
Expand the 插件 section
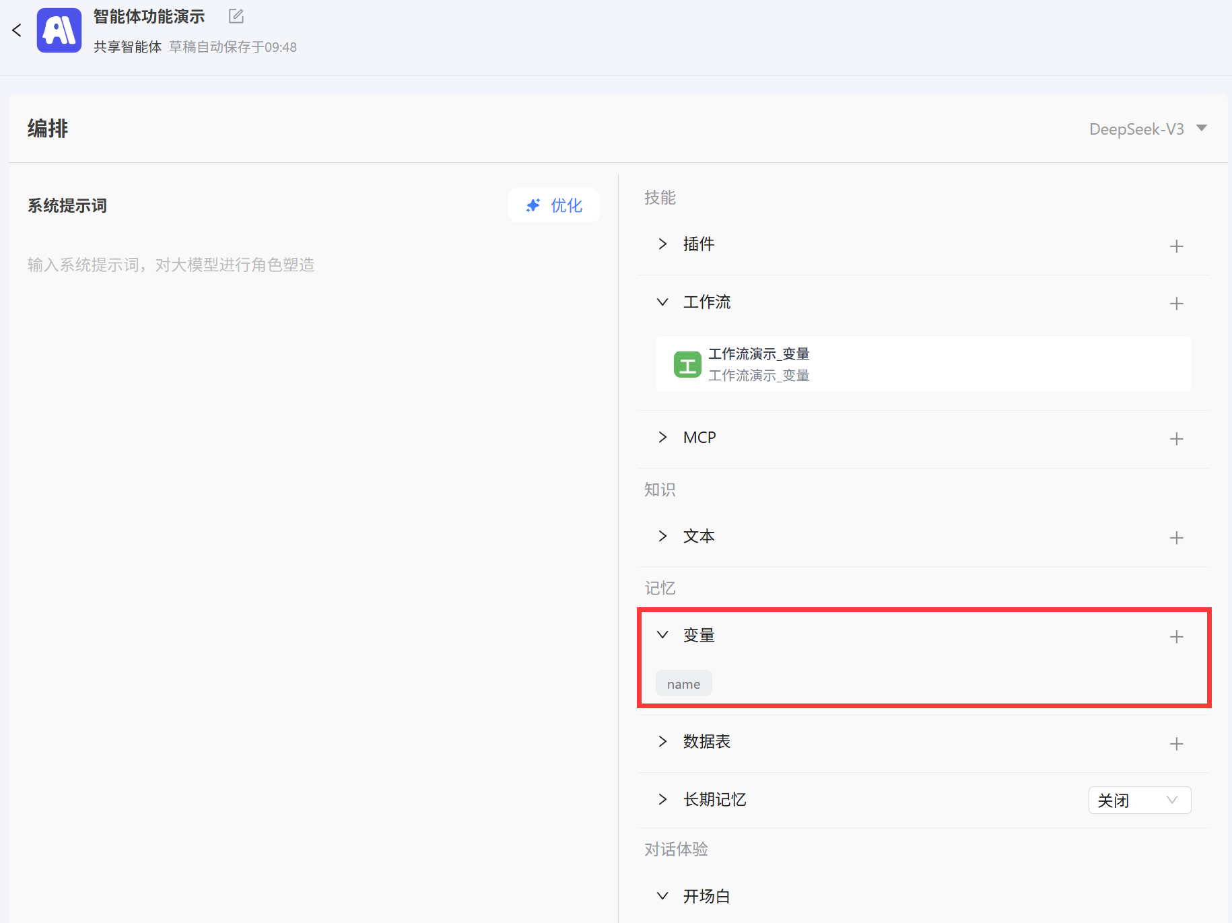662,244
